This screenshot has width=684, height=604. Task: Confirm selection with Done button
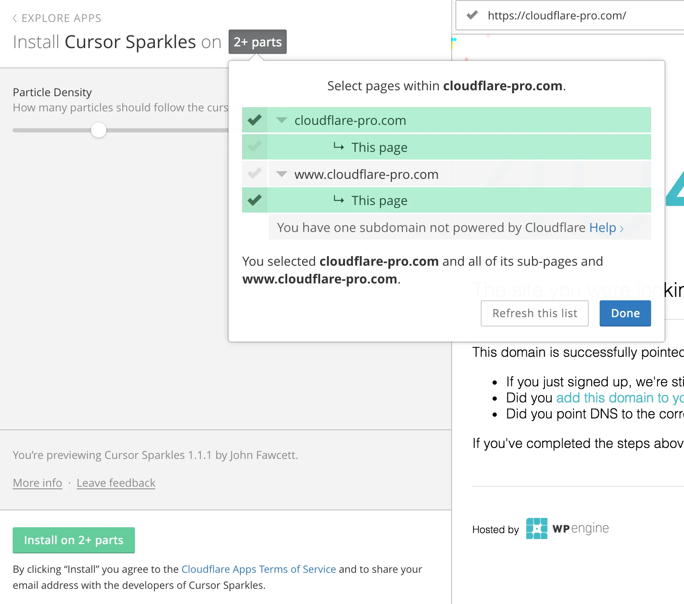625,313
